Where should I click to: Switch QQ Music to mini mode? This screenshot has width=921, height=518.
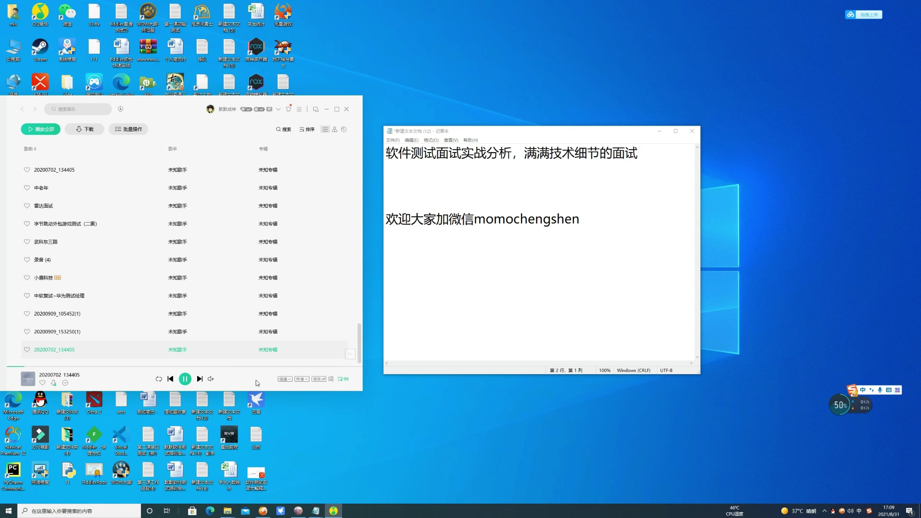pyautogui.click(x=316, y=109)
